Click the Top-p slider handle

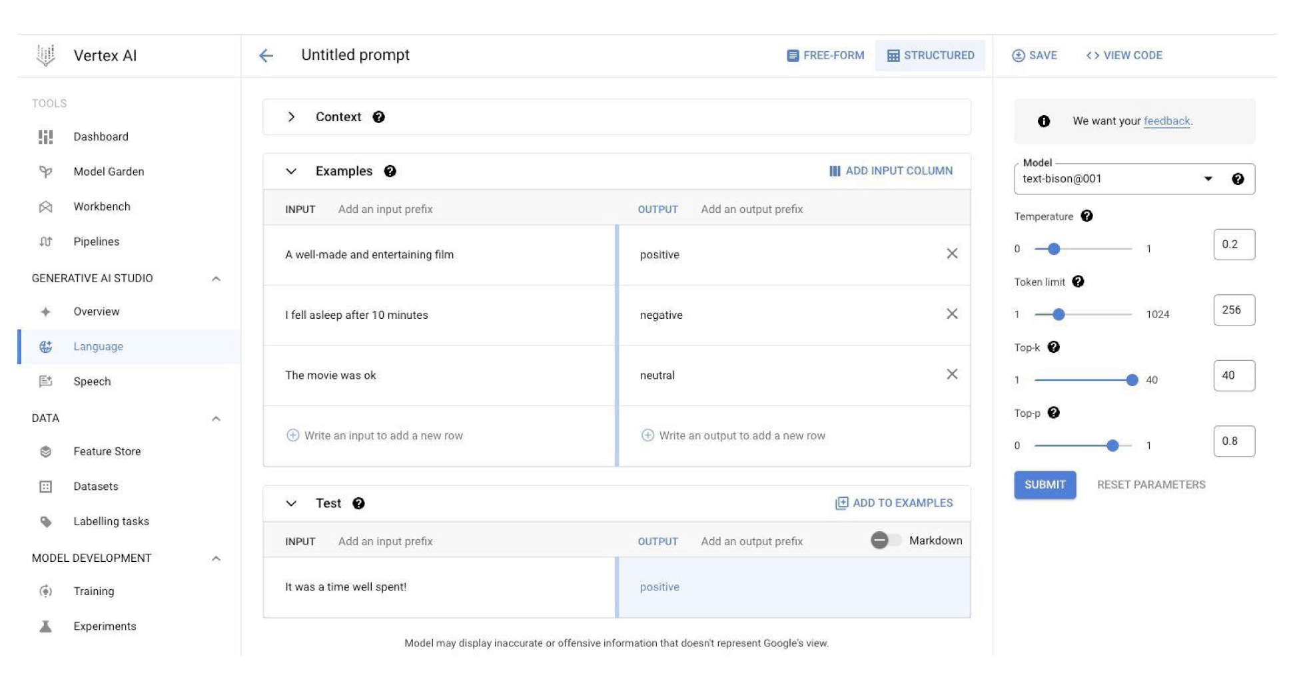click(1112, 445)
